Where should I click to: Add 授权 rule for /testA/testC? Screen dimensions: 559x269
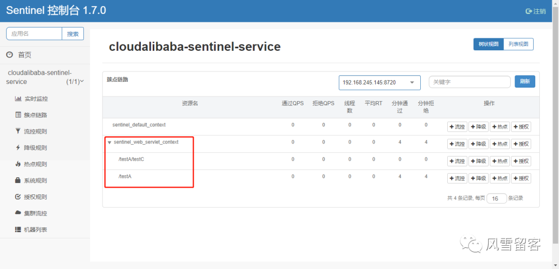click(521, 161)
